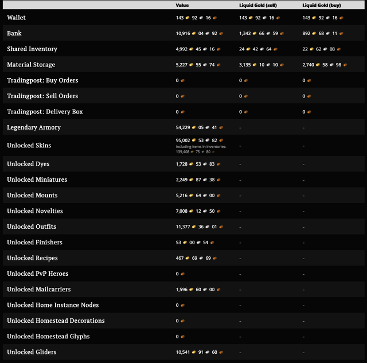Image resolution: width=367 pixels, height=363 pixels.
Task: Select the Legendary Armory row label
Action: click(x=34, y=127)
